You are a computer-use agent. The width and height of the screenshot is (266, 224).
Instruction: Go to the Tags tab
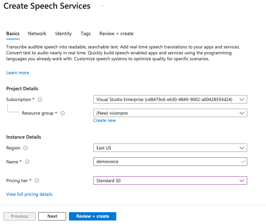click(86, 33)
